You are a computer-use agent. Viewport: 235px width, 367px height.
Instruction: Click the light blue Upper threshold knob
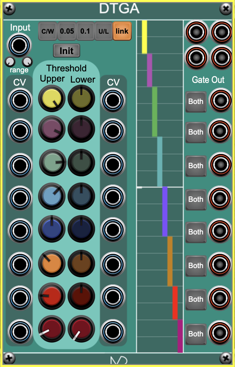[52, 196]
